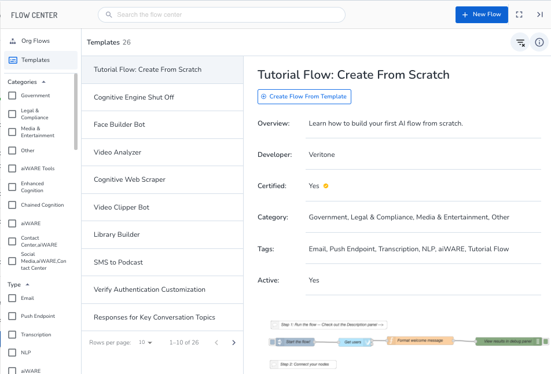The width and height of the screenshot is (551, 374).
Task: Click the Org Flows sidebar icon
Action: tap(12, 41)
